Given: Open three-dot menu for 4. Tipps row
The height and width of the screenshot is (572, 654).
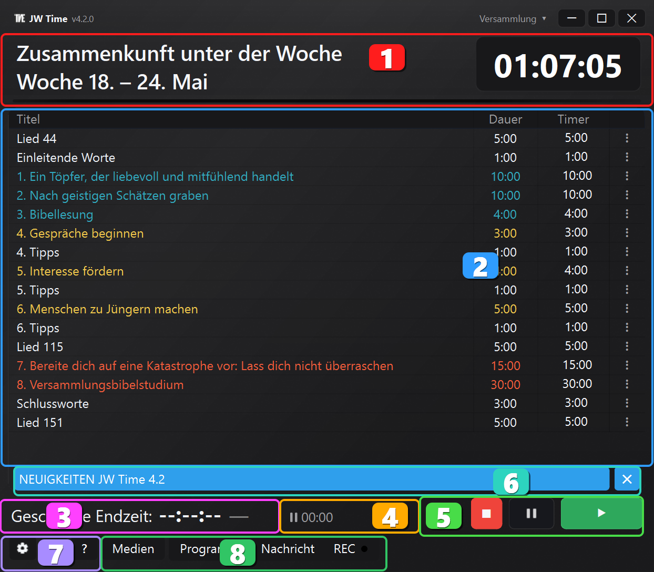Looking at the screenshot, I should (627, 252).
